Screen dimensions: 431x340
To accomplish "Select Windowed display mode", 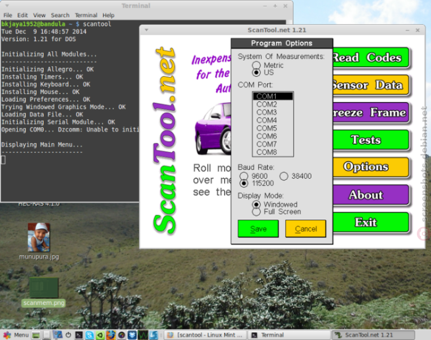I will (x=256, y=205).
